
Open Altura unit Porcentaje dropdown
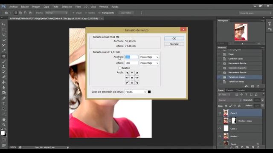point(149,63)
